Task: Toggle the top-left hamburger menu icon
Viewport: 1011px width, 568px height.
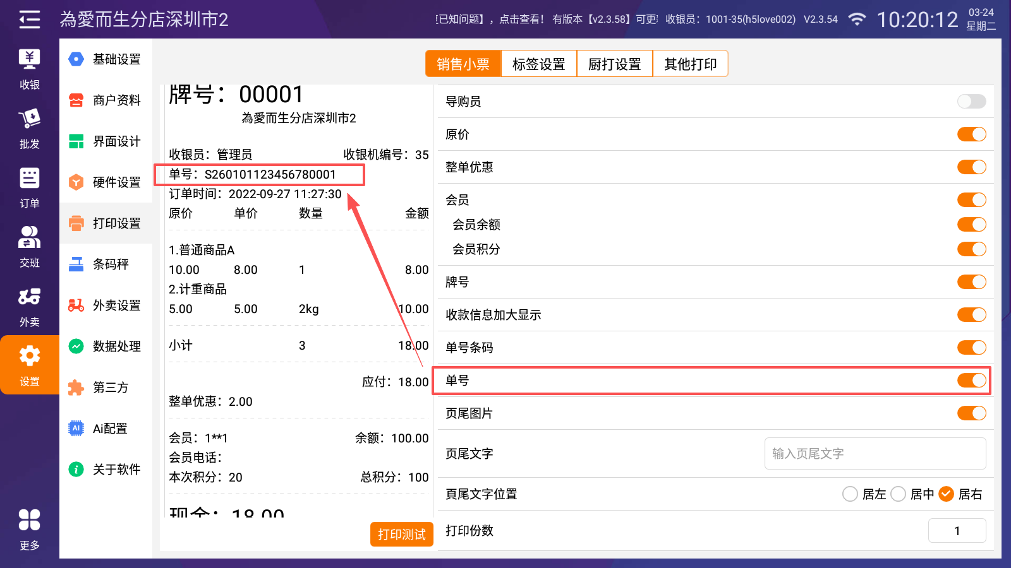Action: (29, 20)
